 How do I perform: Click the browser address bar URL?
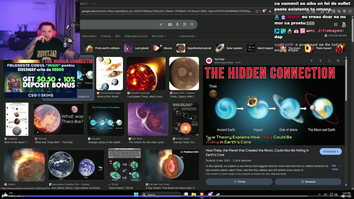pos(166,11)
